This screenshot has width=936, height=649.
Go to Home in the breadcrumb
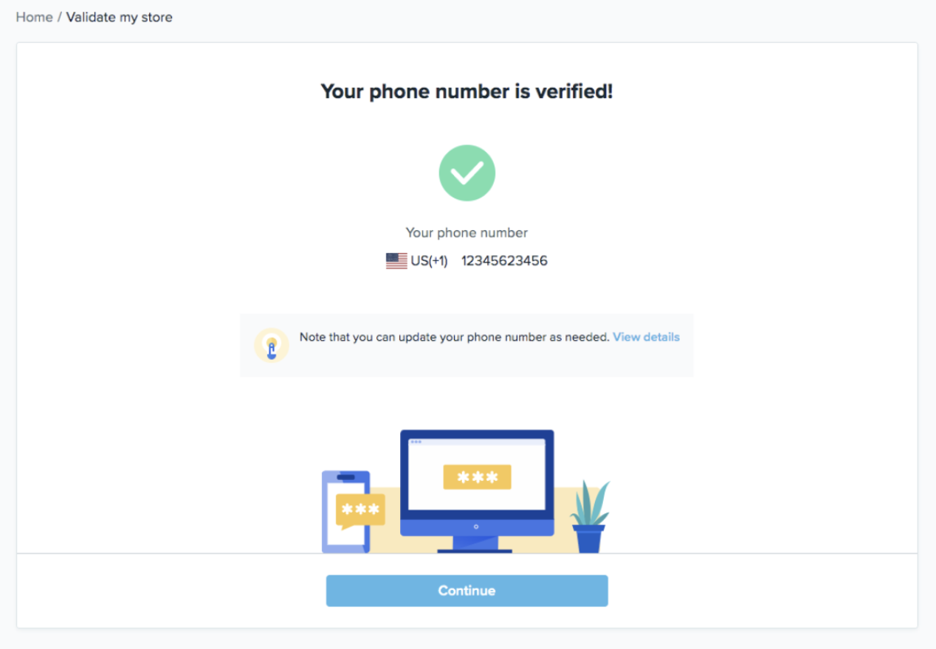(x=34, y=17)
